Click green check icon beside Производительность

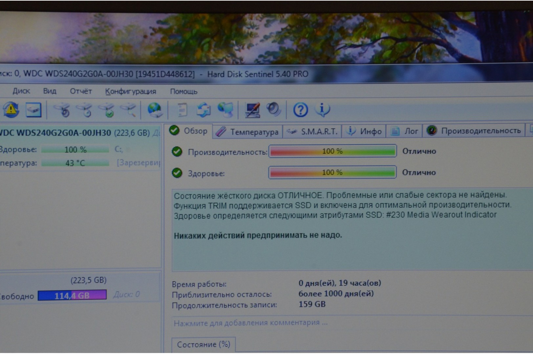177,151
